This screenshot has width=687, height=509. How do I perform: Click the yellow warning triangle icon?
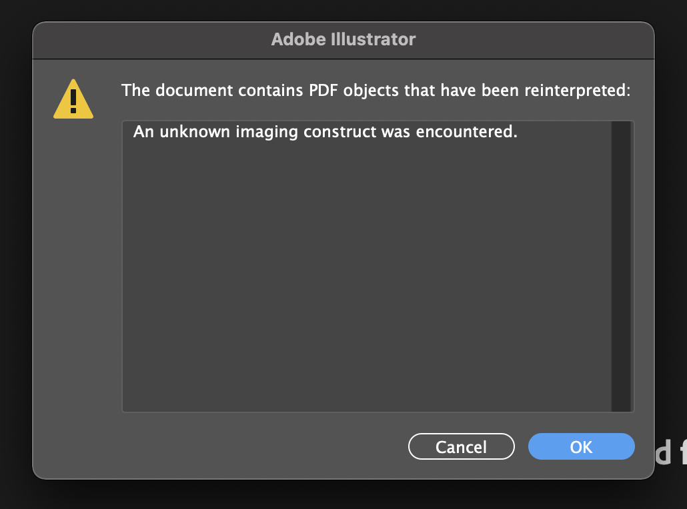point(73,100)
